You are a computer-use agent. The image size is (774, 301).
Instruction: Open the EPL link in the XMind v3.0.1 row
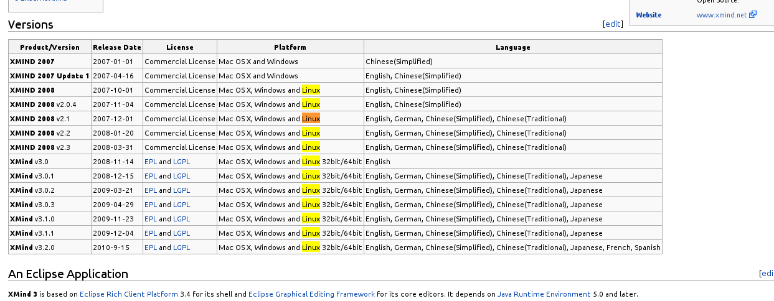151,176
